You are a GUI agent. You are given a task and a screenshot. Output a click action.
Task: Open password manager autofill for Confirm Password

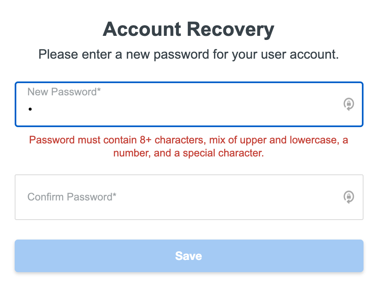(x=348, y=197)
